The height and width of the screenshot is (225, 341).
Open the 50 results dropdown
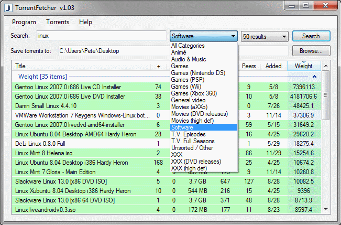pos(264,37)
